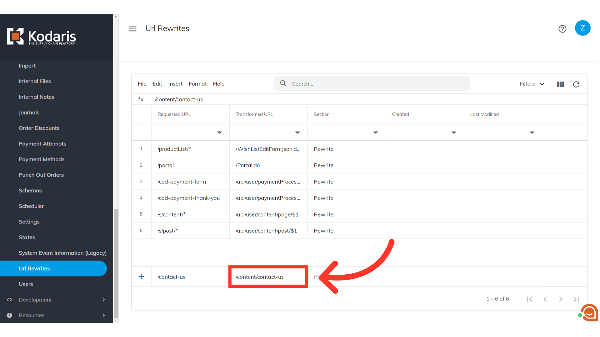The image size is (600, 337).
Task: Open the Insert menu
Action: pos(175,84)
